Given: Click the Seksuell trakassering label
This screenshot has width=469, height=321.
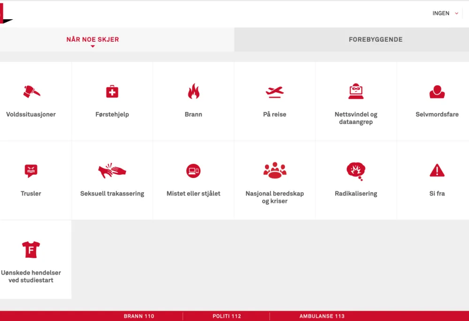Looking at the screenshot, I should (x=112, y=194).
